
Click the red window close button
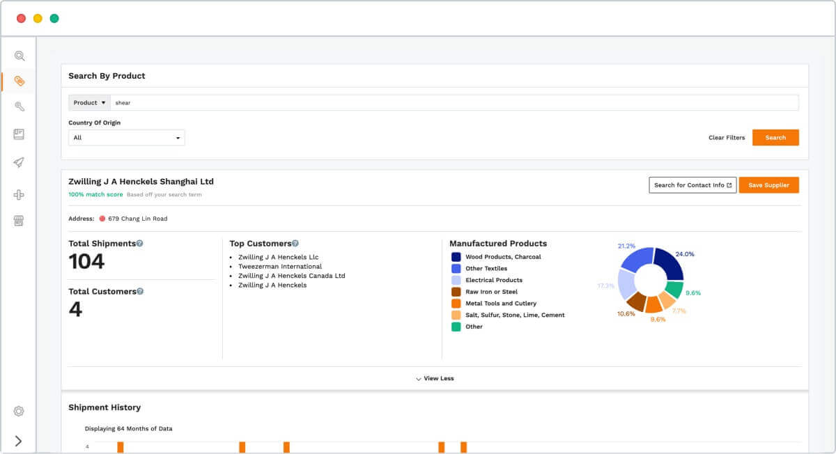pyautogui.click(x=21, y=18)
